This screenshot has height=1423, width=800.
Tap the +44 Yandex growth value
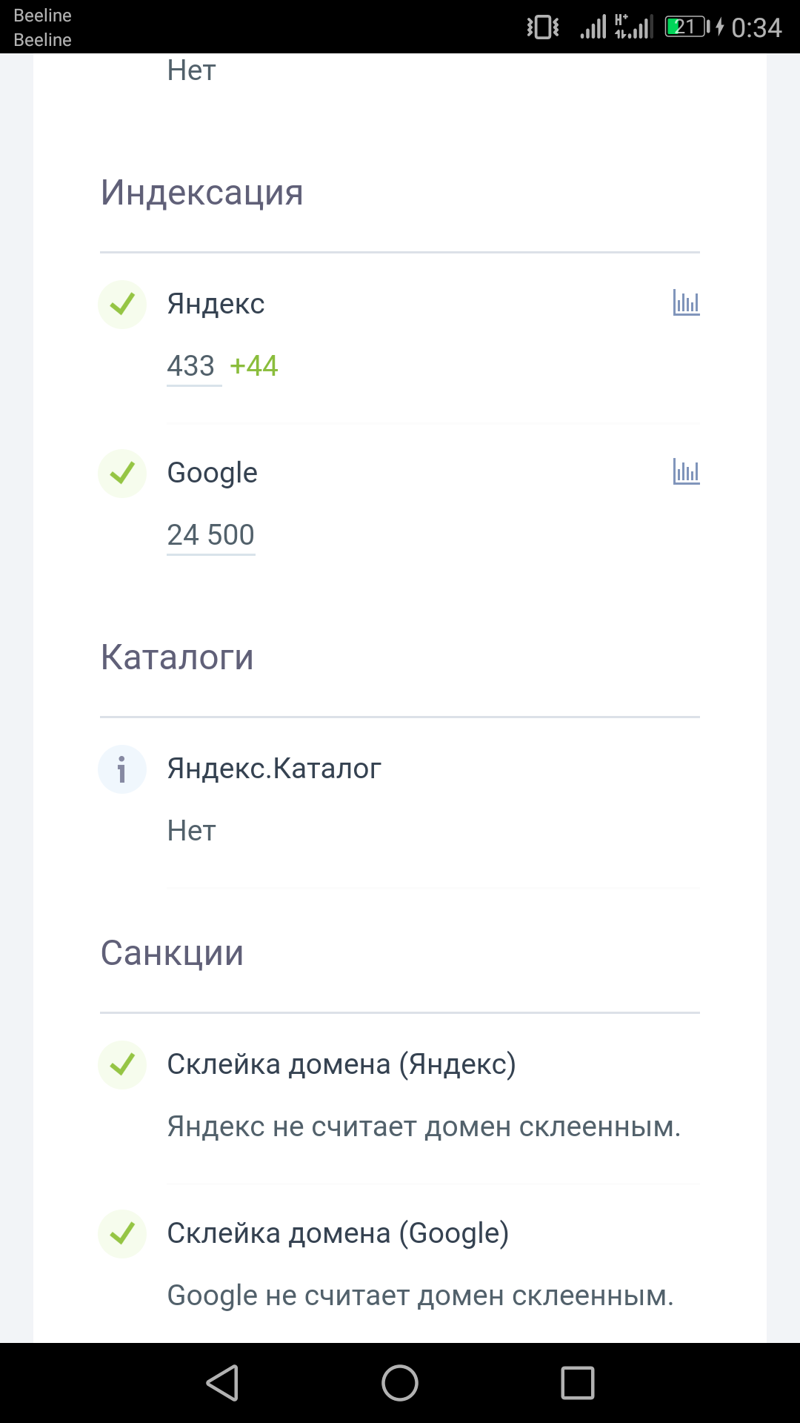click(x=254, y=366)
